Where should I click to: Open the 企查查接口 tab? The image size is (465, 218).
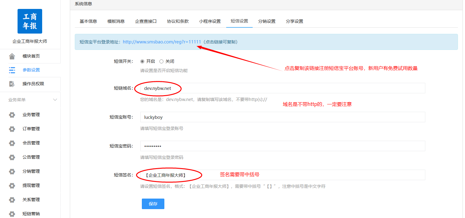point(146,21)
